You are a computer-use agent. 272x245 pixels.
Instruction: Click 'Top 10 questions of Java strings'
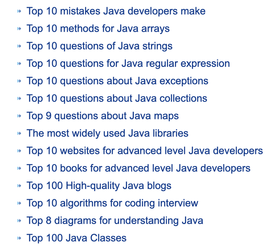(x=99, y=46)
